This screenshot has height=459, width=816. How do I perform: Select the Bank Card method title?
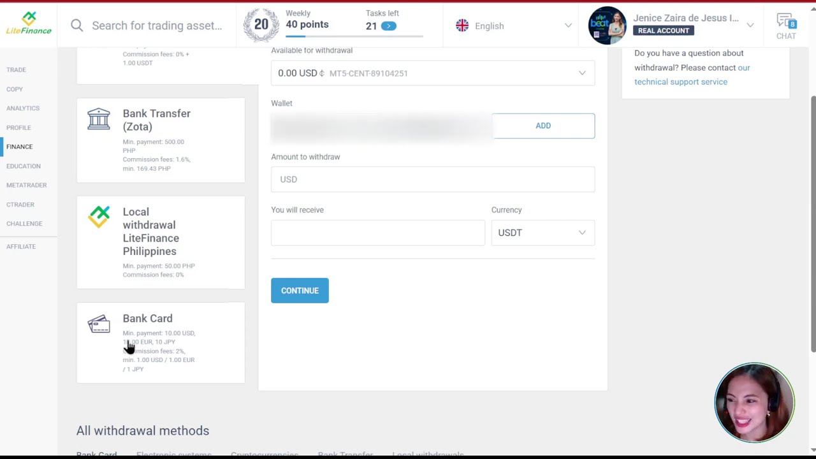(147, 318)
